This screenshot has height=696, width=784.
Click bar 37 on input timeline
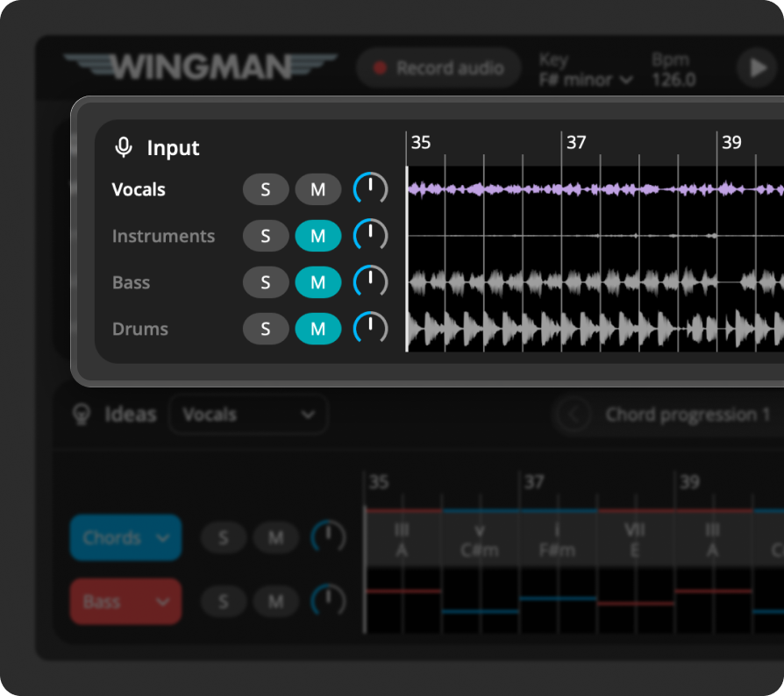pos(576,142)
